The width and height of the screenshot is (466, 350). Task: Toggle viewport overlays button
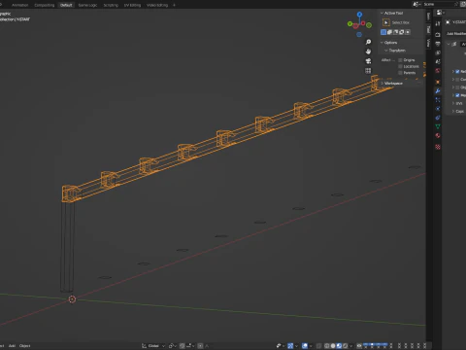(x=305, y=346)
